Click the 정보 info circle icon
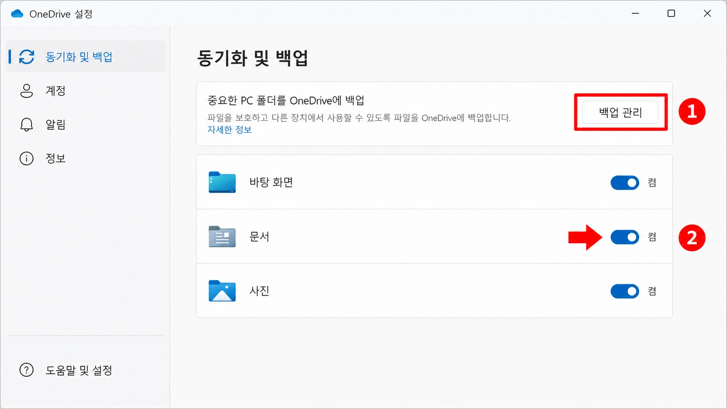 27,159
